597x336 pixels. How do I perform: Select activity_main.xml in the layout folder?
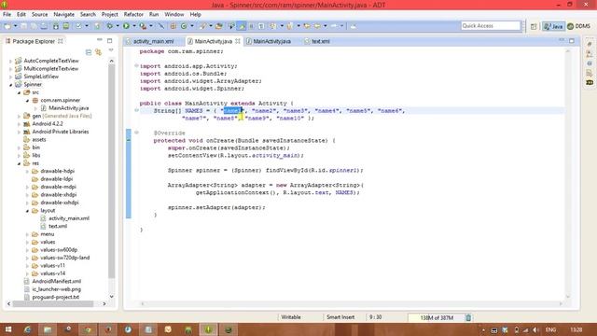point(69,218)
